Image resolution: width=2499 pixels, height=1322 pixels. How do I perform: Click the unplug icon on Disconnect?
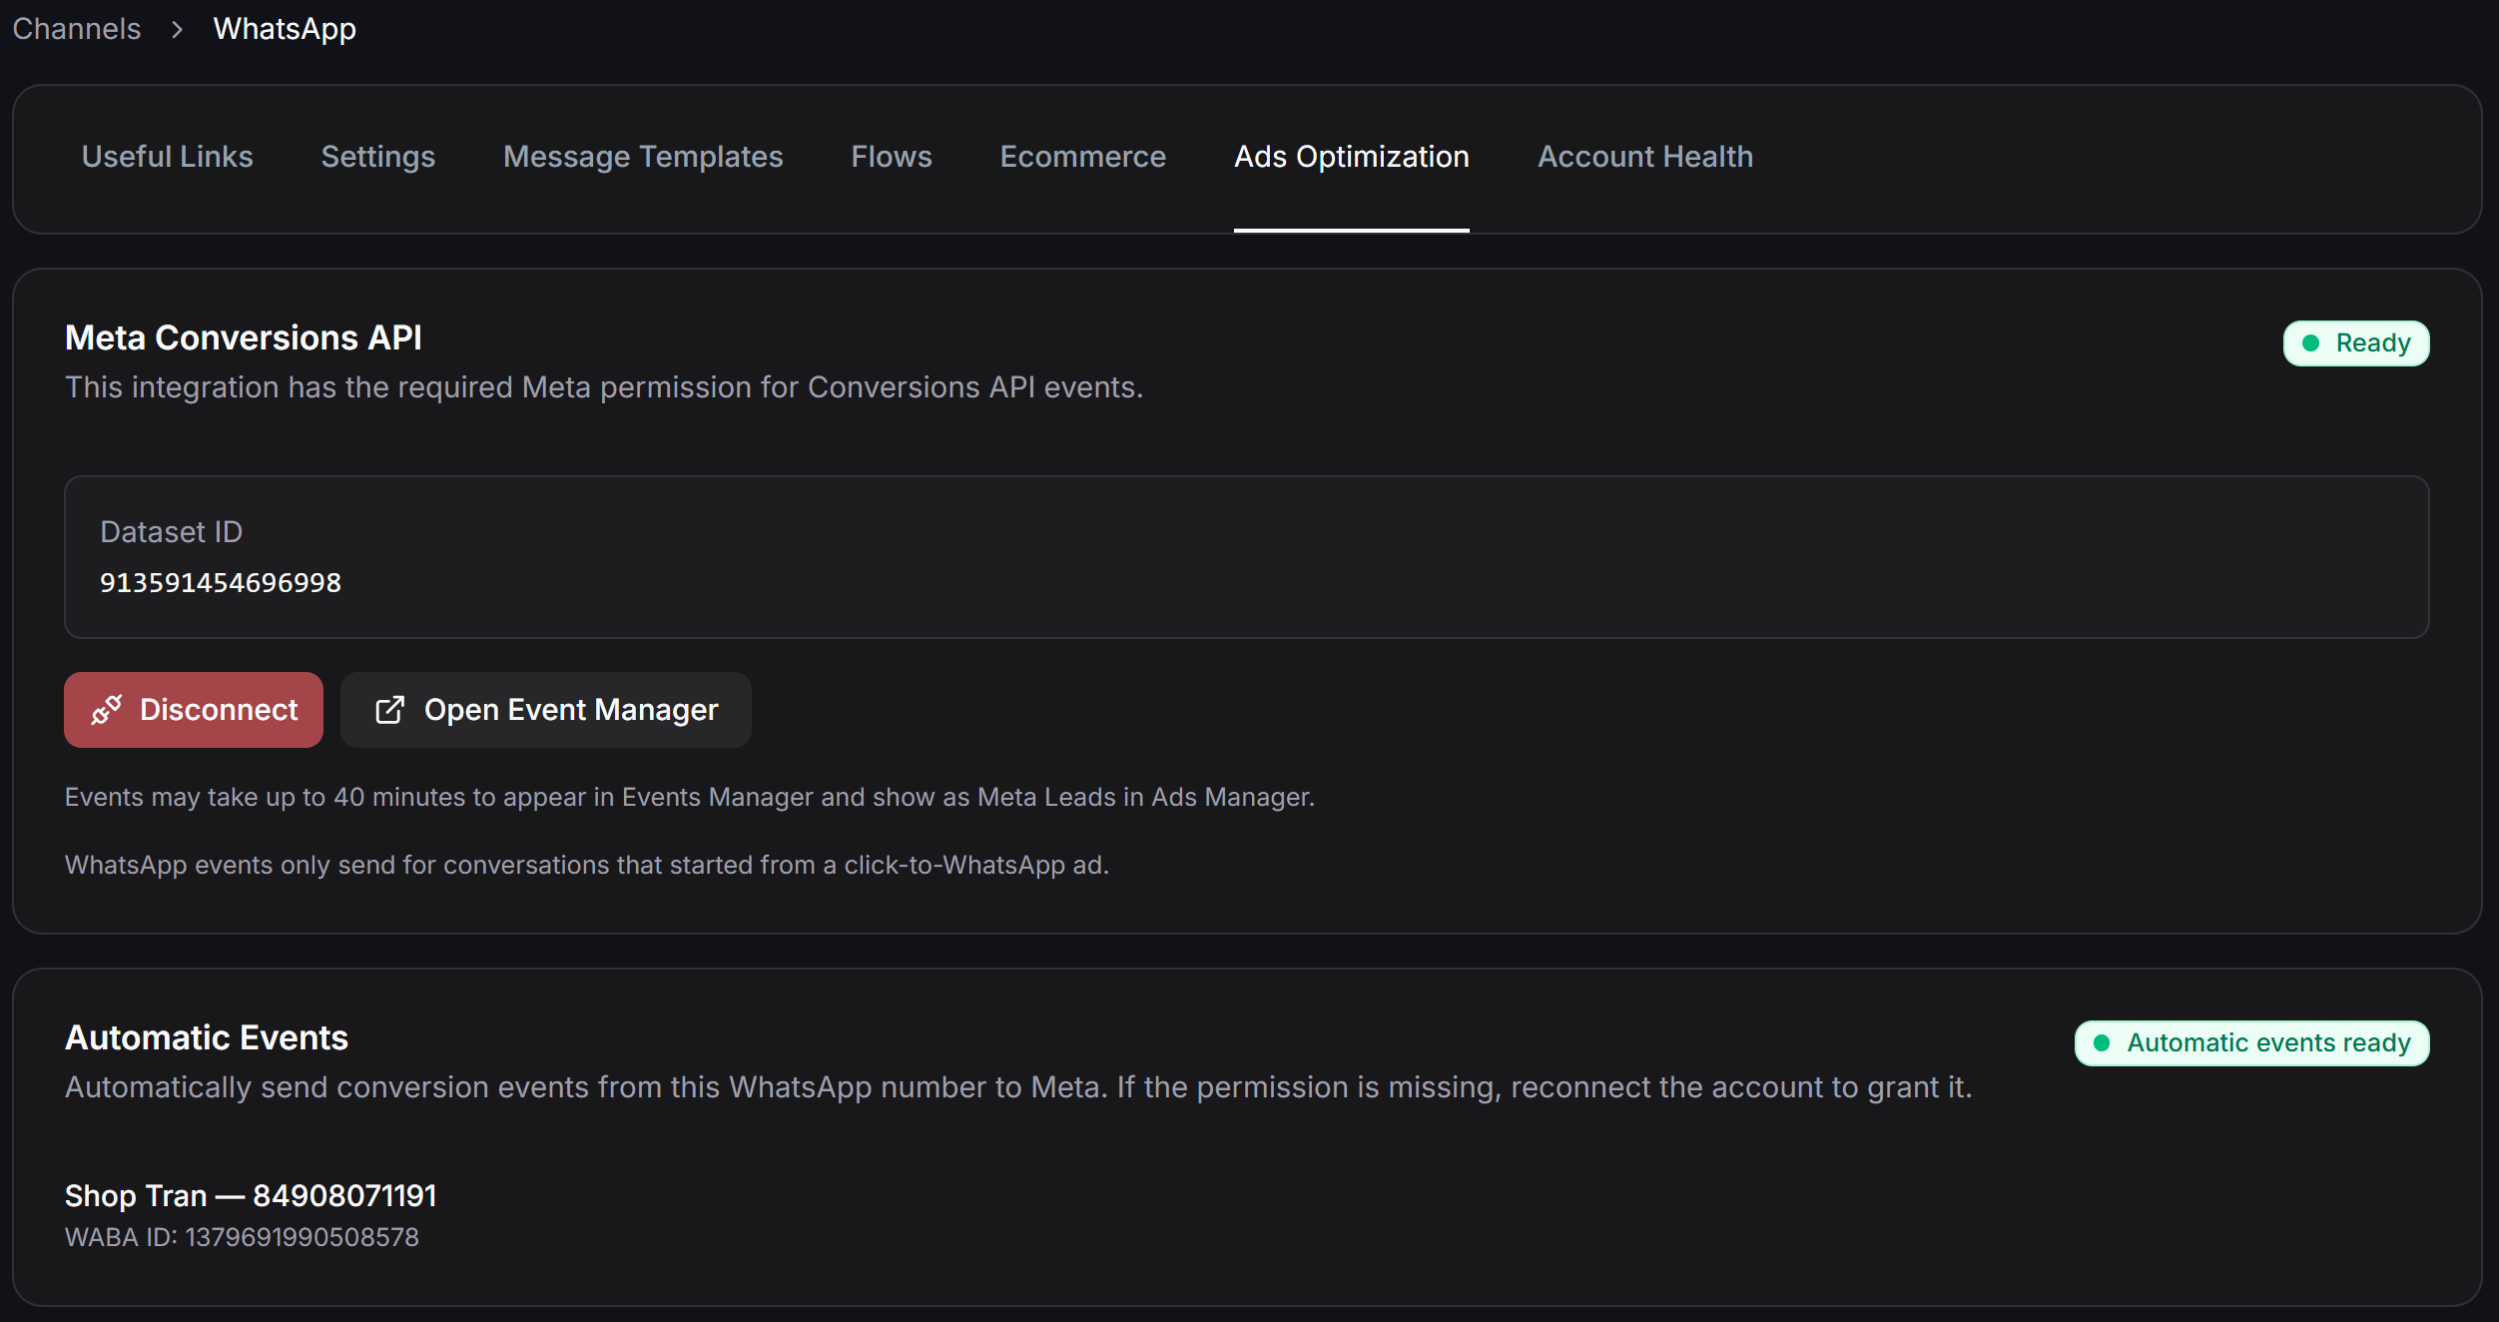(x=107, y=710)
